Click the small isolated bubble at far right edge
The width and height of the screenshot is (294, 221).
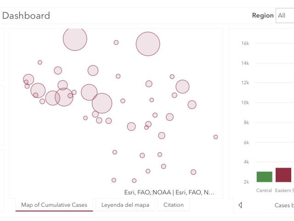[x=215, y=137]
